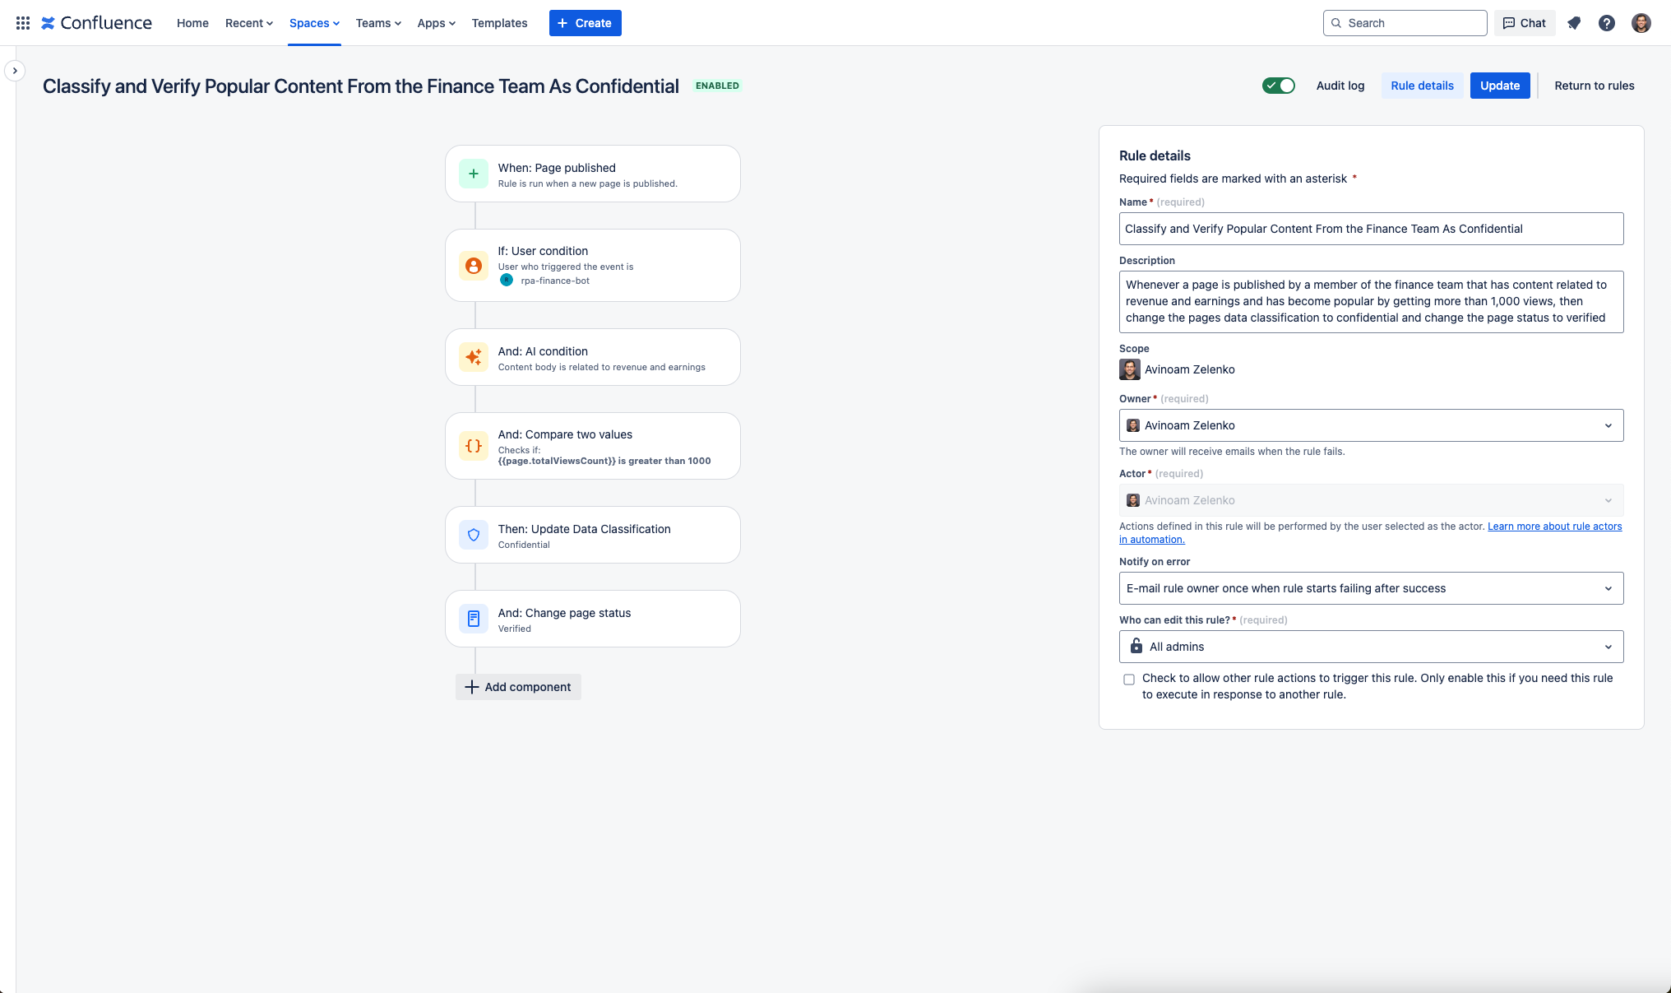Image resolution: width=1671 pixels, height=993 pixels.
Task: Click the rule Description text field
Action: 1371,301
